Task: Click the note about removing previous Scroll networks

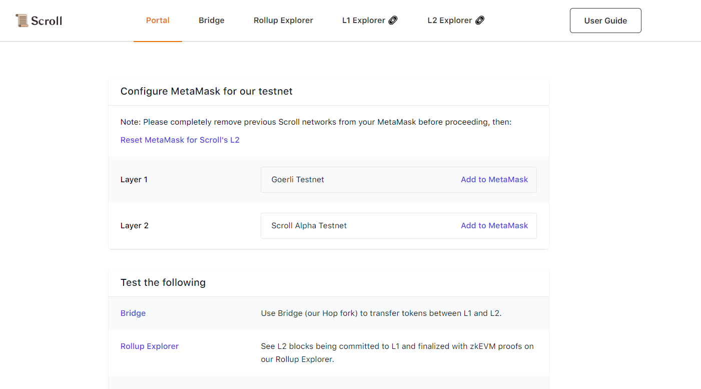Action: click(x=316, y=122)
